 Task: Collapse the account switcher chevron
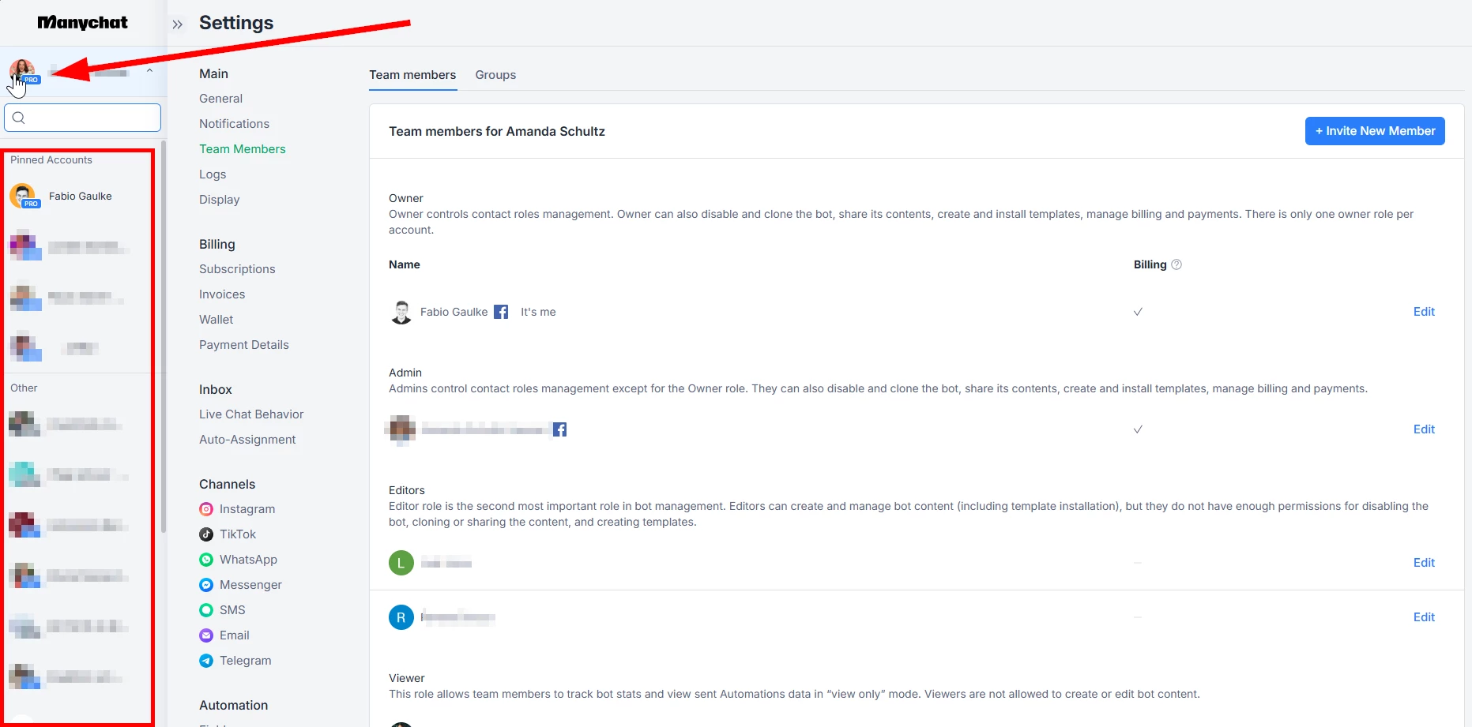[149, 71]
